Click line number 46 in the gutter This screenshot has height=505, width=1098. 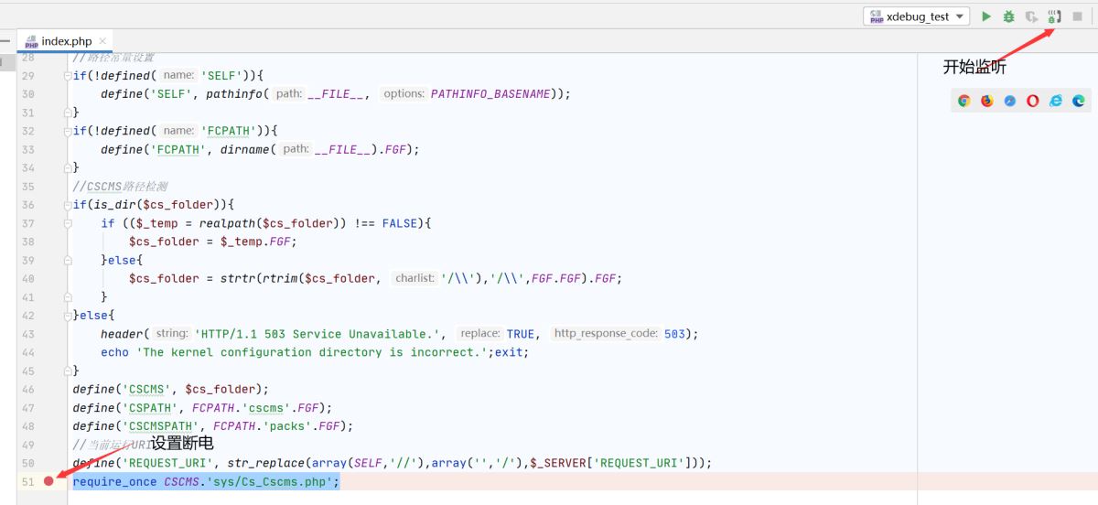27,390
